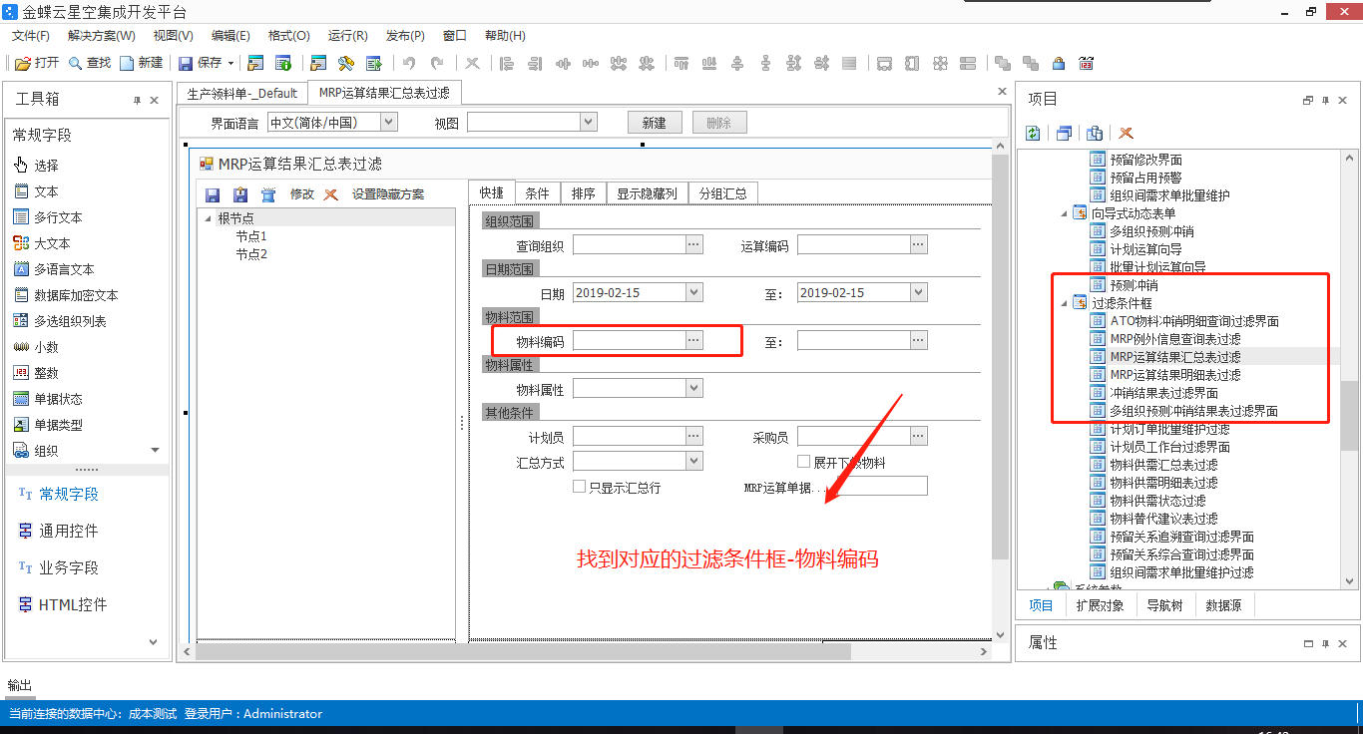1363x734 pixels.
Task: Click the red X delete icon in 项目 panel
Action: pyautogui.click(x=1126, y=133)
